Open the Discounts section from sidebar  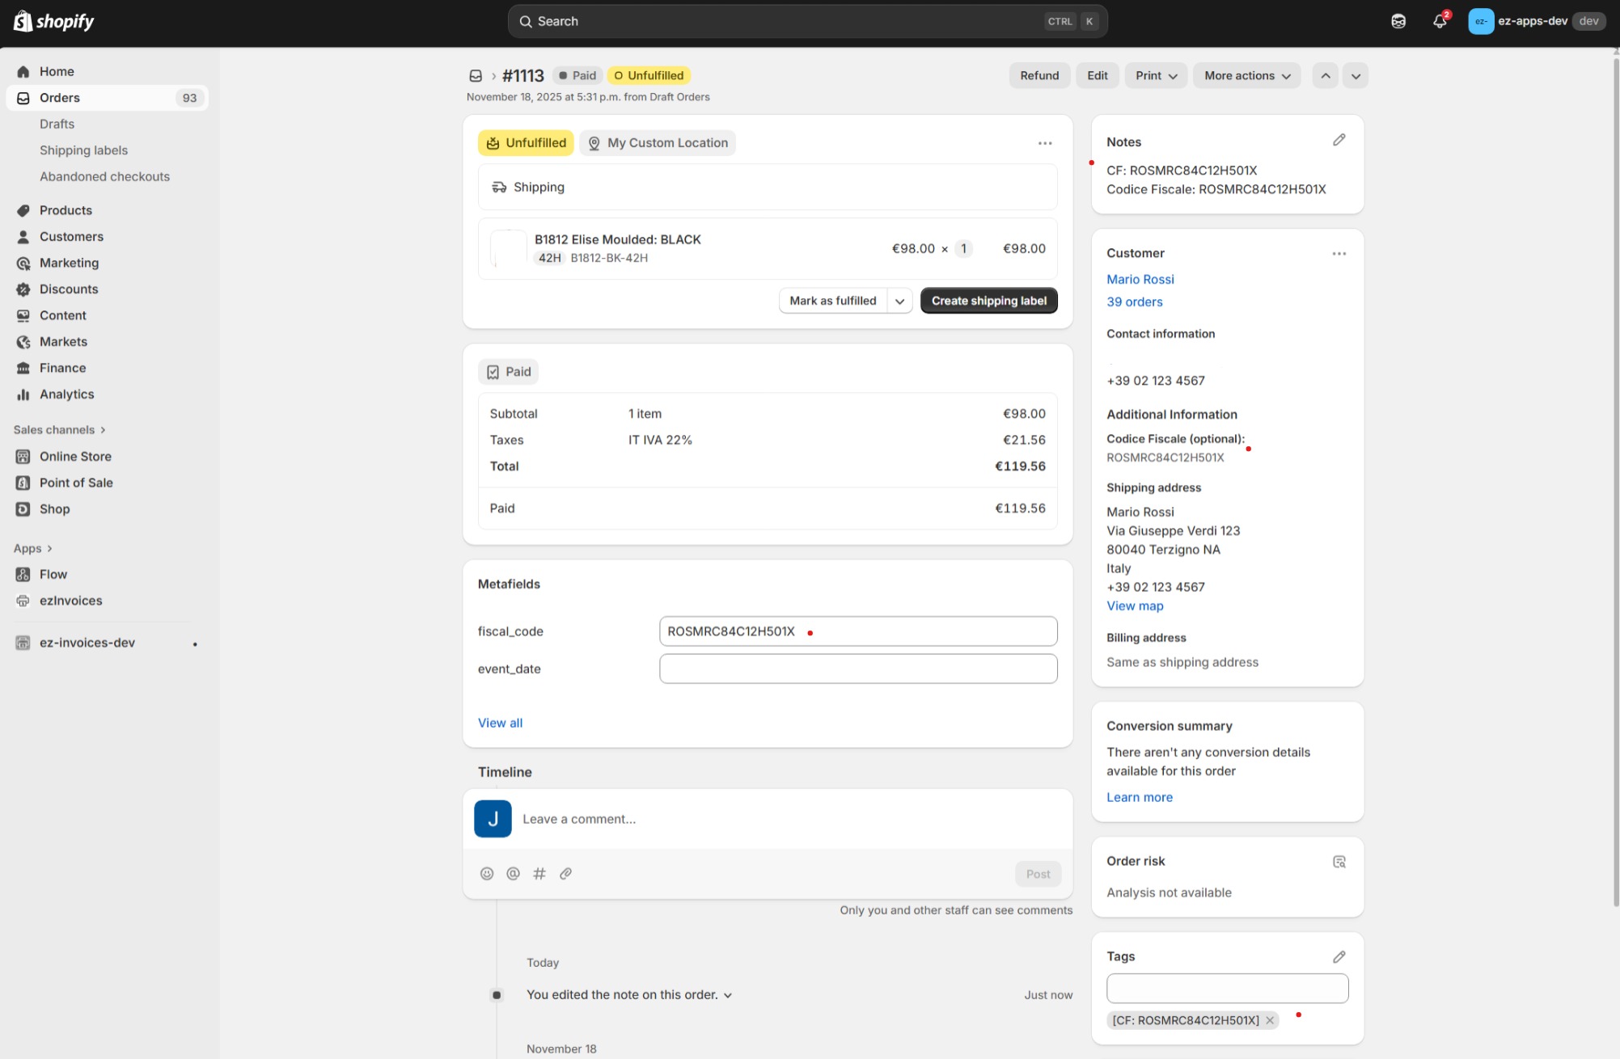[68, 289]
